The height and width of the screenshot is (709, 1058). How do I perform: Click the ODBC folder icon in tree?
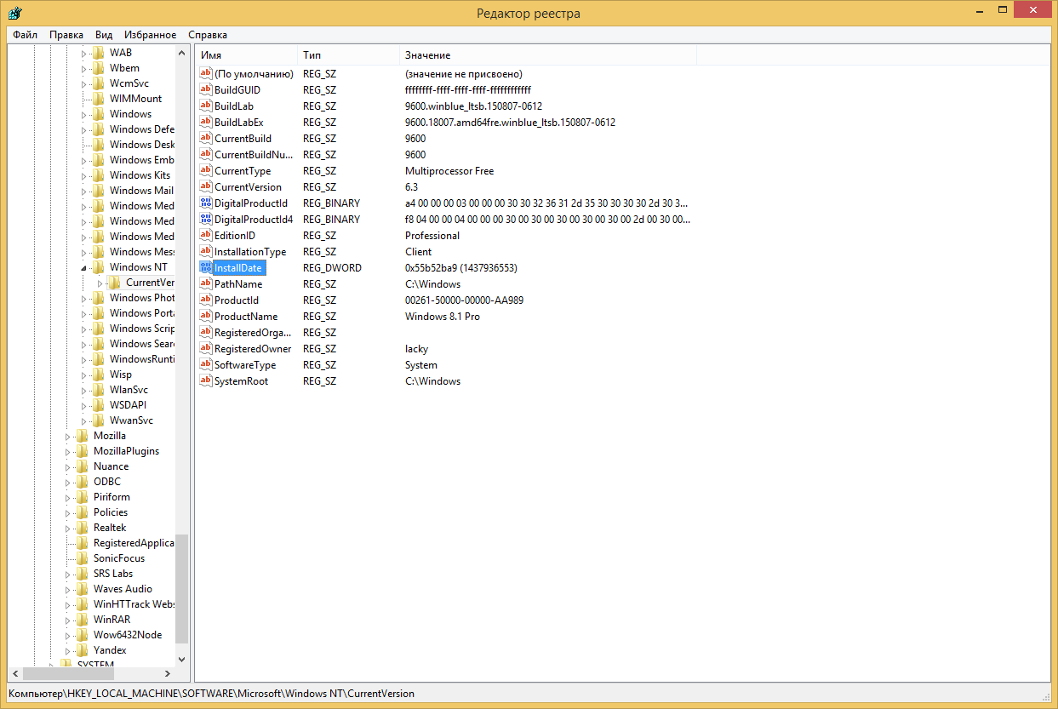(83, 481)
